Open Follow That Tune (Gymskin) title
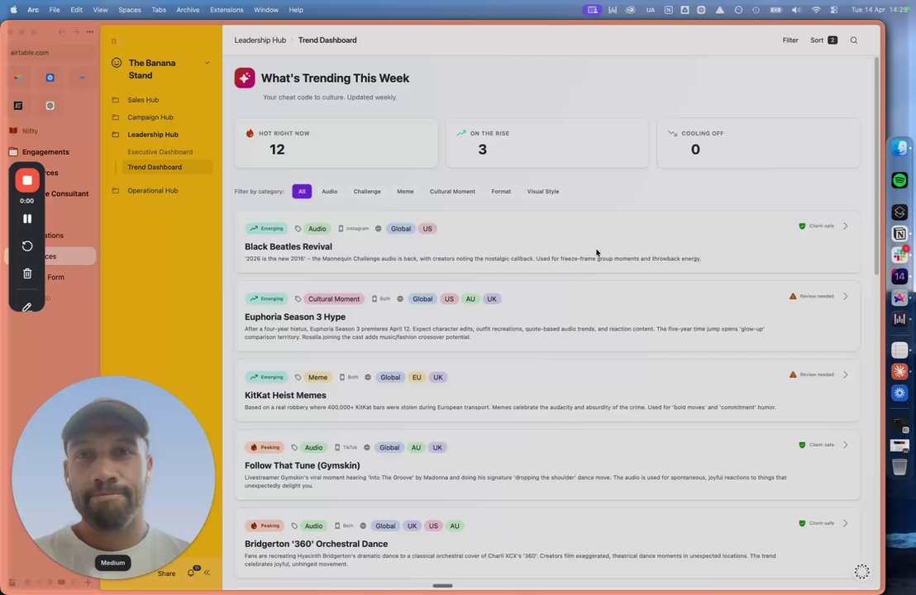916x595 pixels. tap(302, 465)
